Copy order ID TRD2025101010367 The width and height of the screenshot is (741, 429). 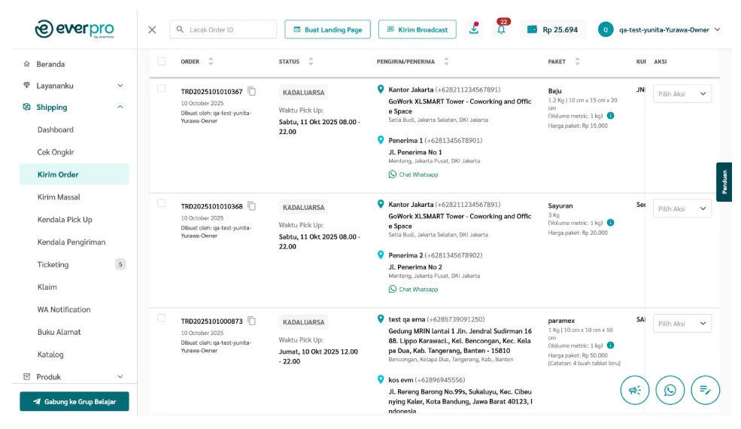(252, 92)
